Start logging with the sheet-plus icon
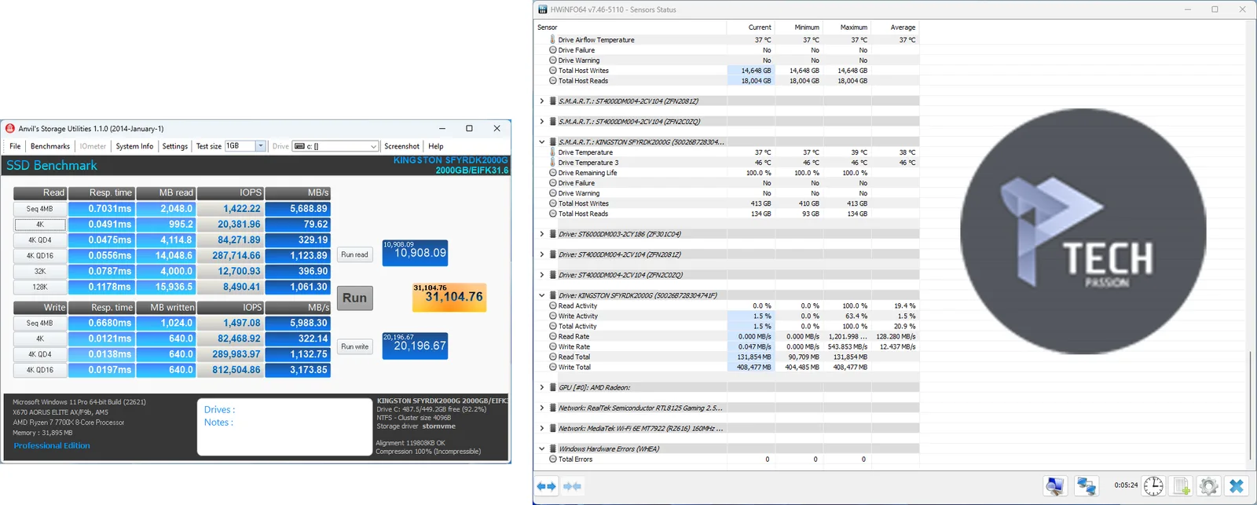Viewport: 1257px width, 505px height. (x=1181, y=486)
